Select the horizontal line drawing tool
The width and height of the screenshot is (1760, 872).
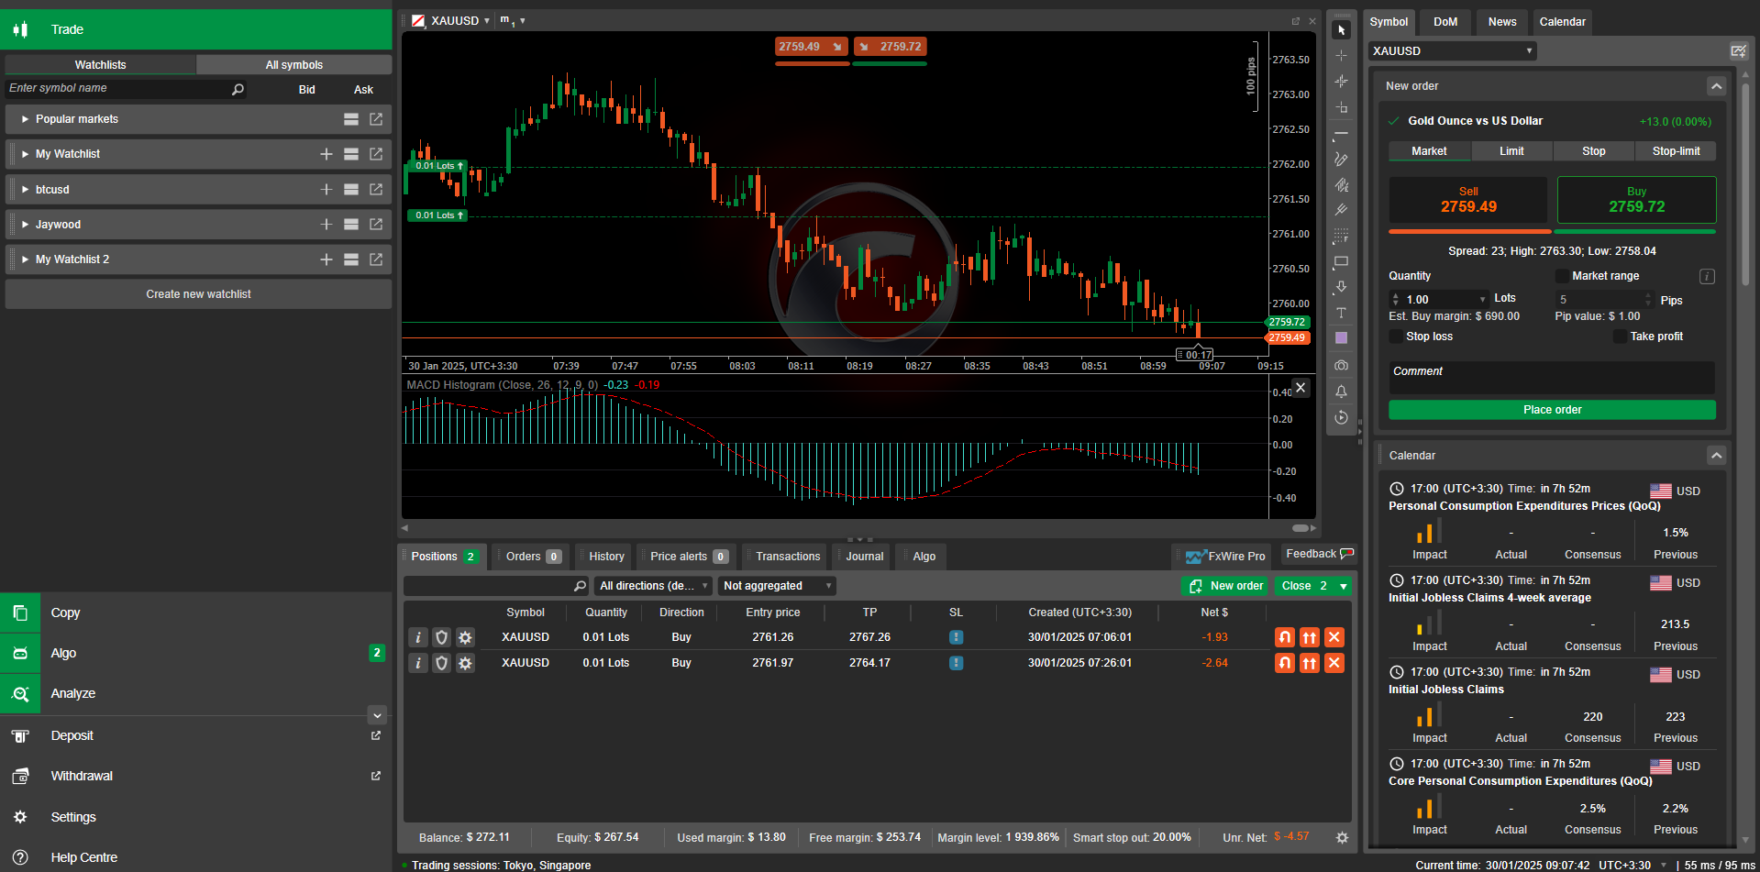coord(1341,133)
